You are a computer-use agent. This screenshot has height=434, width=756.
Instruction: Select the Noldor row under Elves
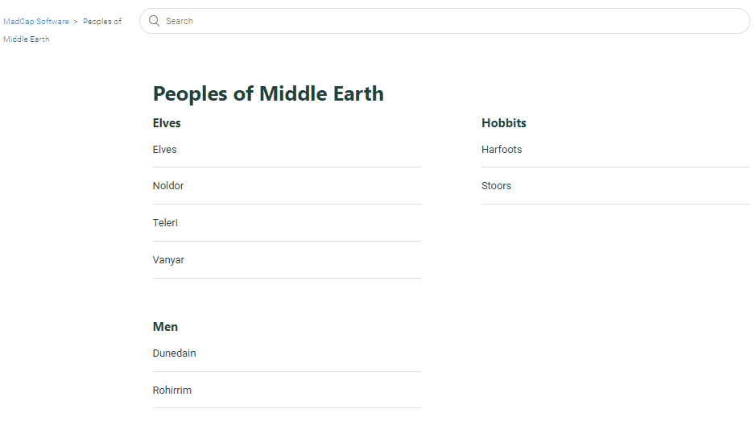[287, 186]
